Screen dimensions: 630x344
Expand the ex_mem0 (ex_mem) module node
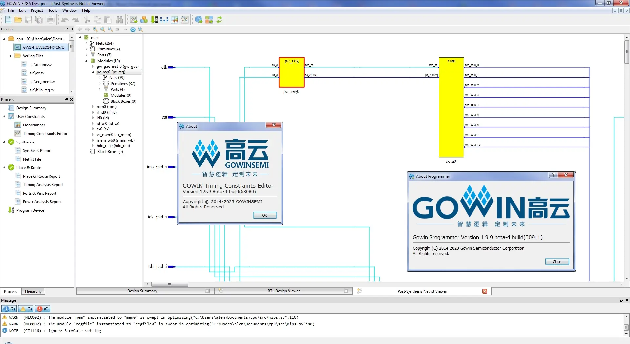pyautogui.click(x=93, y=135)
